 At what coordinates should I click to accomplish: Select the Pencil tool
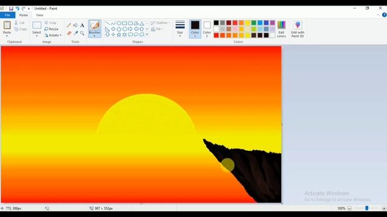(69, 25)
